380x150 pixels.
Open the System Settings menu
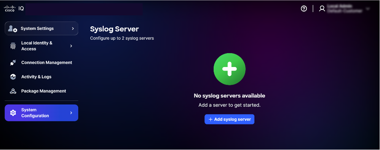[42, 29]
